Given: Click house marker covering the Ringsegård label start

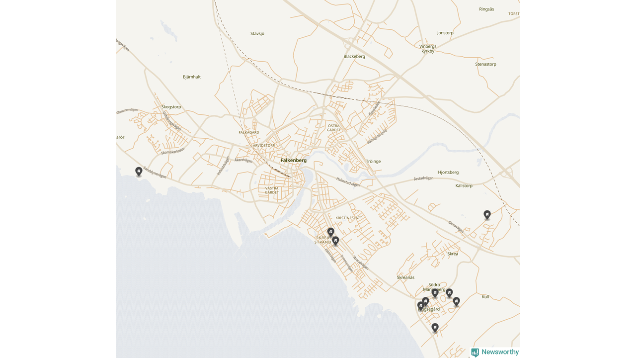Looking at the screenshot, I should point(421,305).
